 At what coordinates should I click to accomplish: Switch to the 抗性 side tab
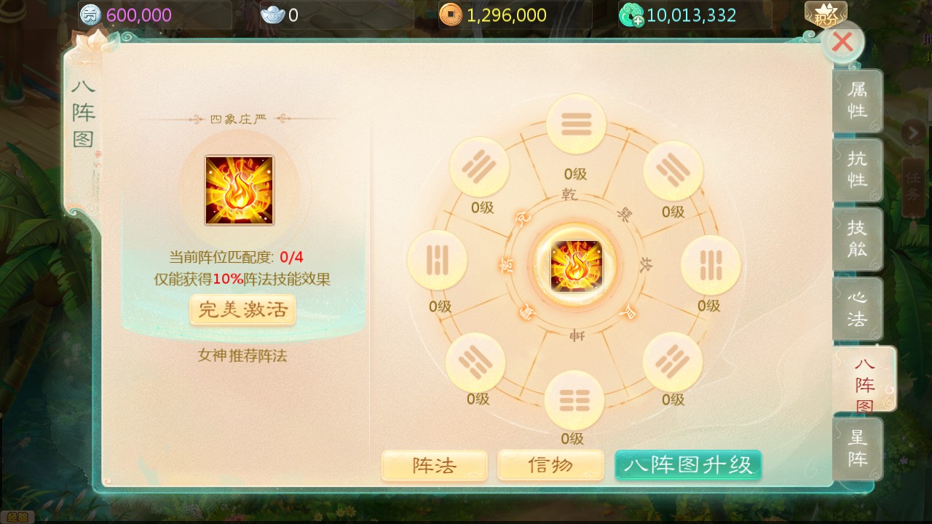[x=858, y=170]
